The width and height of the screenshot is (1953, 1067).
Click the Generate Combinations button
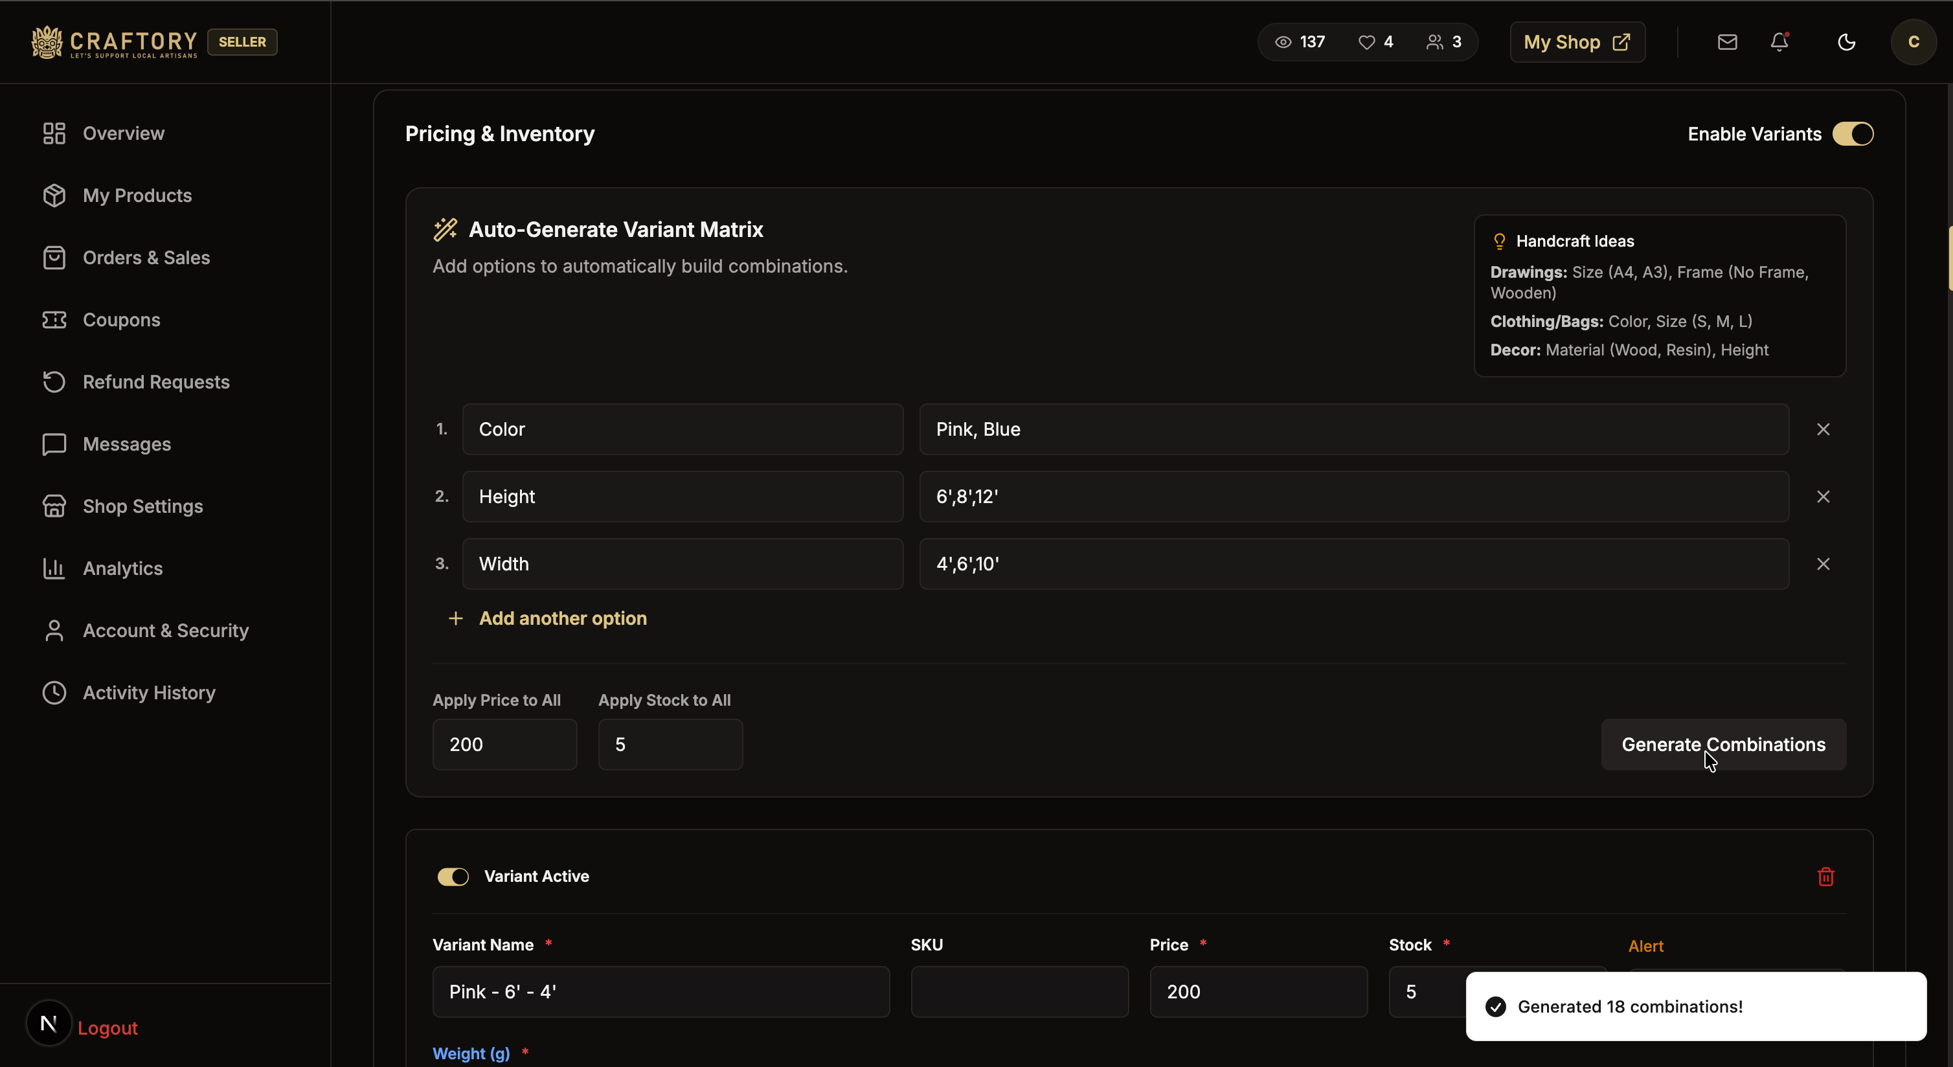[1723, 744]
